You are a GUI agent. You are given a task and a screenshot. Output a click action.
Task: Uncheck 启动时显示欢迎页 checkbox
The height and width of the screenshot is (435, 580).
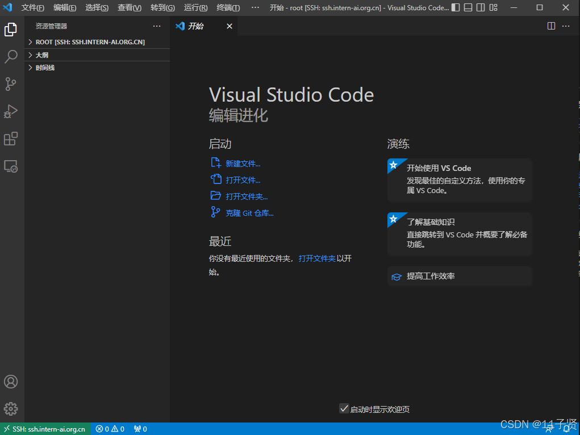[x=344, y=409]
